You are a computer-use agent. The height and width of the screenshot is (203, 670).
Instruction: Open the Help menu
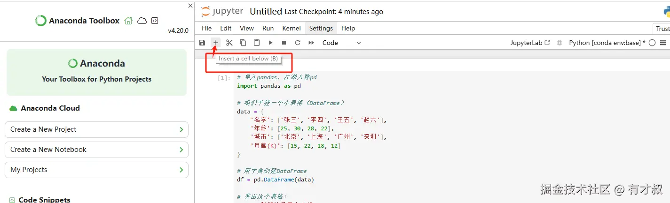click(x=348, y=28)
